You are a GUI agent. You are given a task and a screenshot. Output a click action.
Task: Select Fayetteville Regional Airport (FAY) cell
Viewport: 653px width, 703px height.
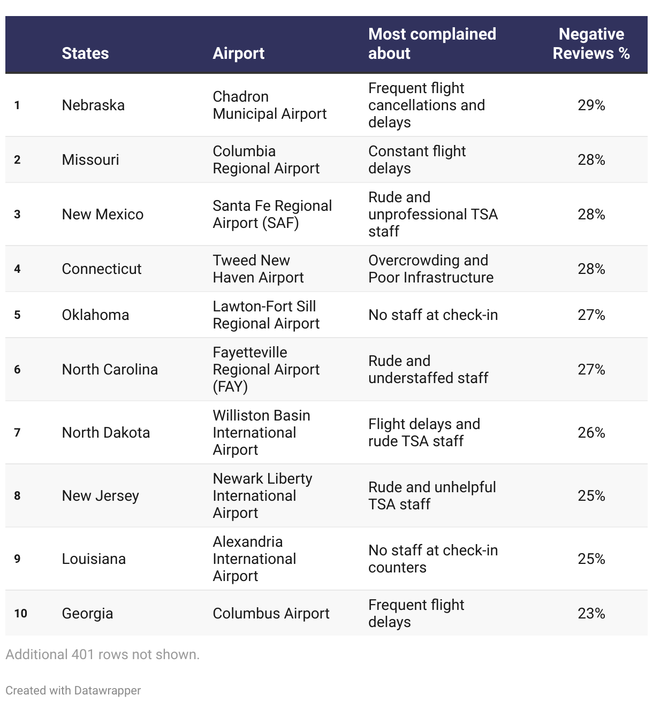pos(266,370)
